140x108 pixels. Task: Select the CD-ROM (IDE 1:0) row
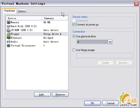coord(37,30)
